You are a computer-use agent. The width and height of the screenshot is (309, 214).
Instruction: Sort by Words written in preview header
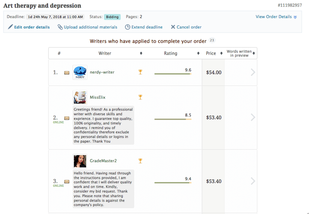(x=240, y=53)
